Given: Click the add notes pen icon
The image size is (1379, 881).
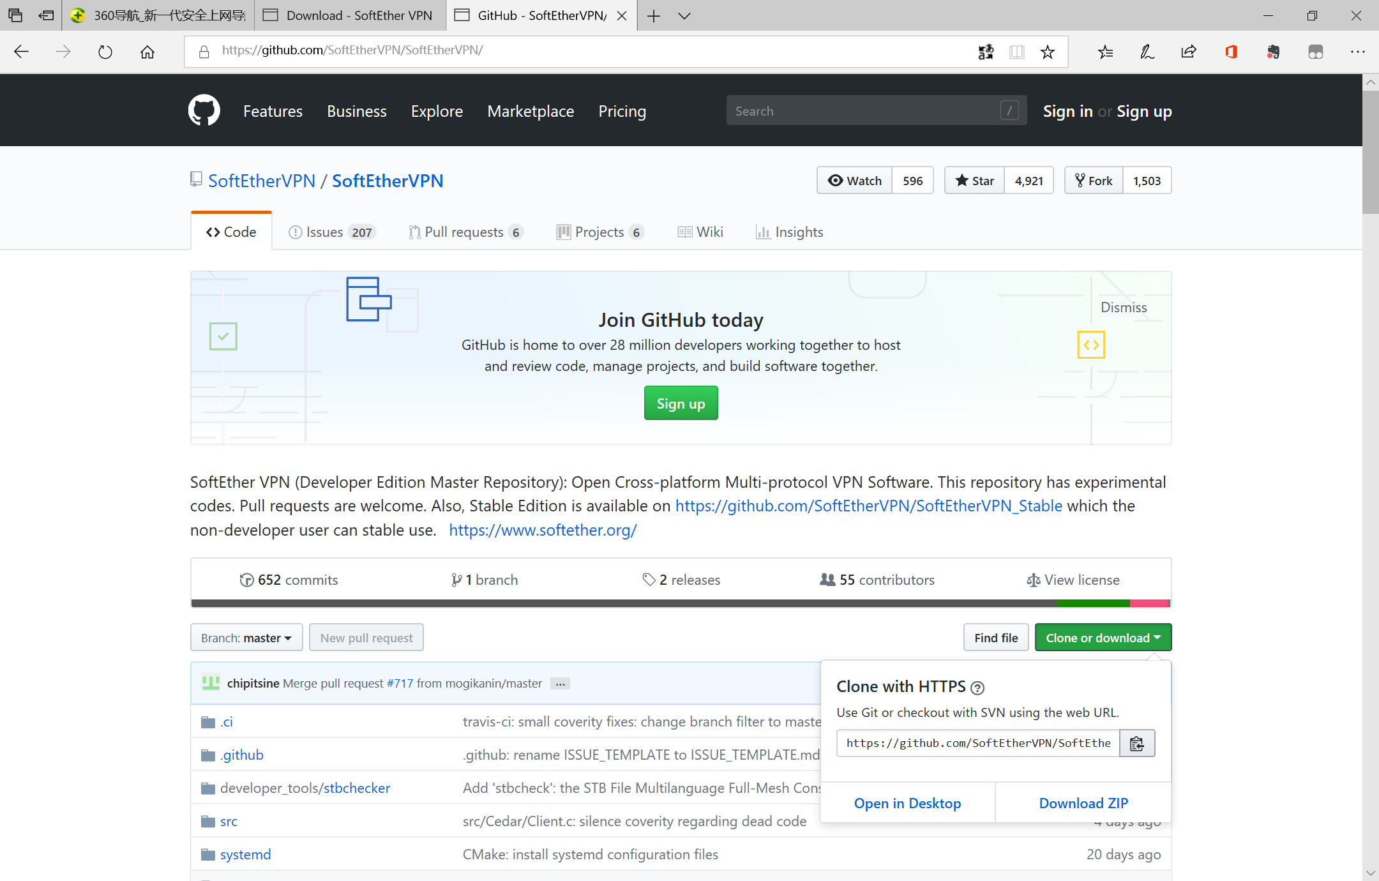Looking at the screenshot, I should [1147, 52].
